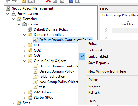Toggle Show/Hide Action Pane toolbar icon
138x106 pixels.
tap(78, 1)
